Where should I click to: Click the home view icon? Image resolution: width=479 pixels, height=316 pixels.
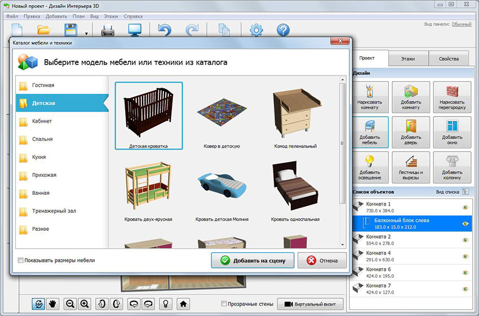click(183, 304)
